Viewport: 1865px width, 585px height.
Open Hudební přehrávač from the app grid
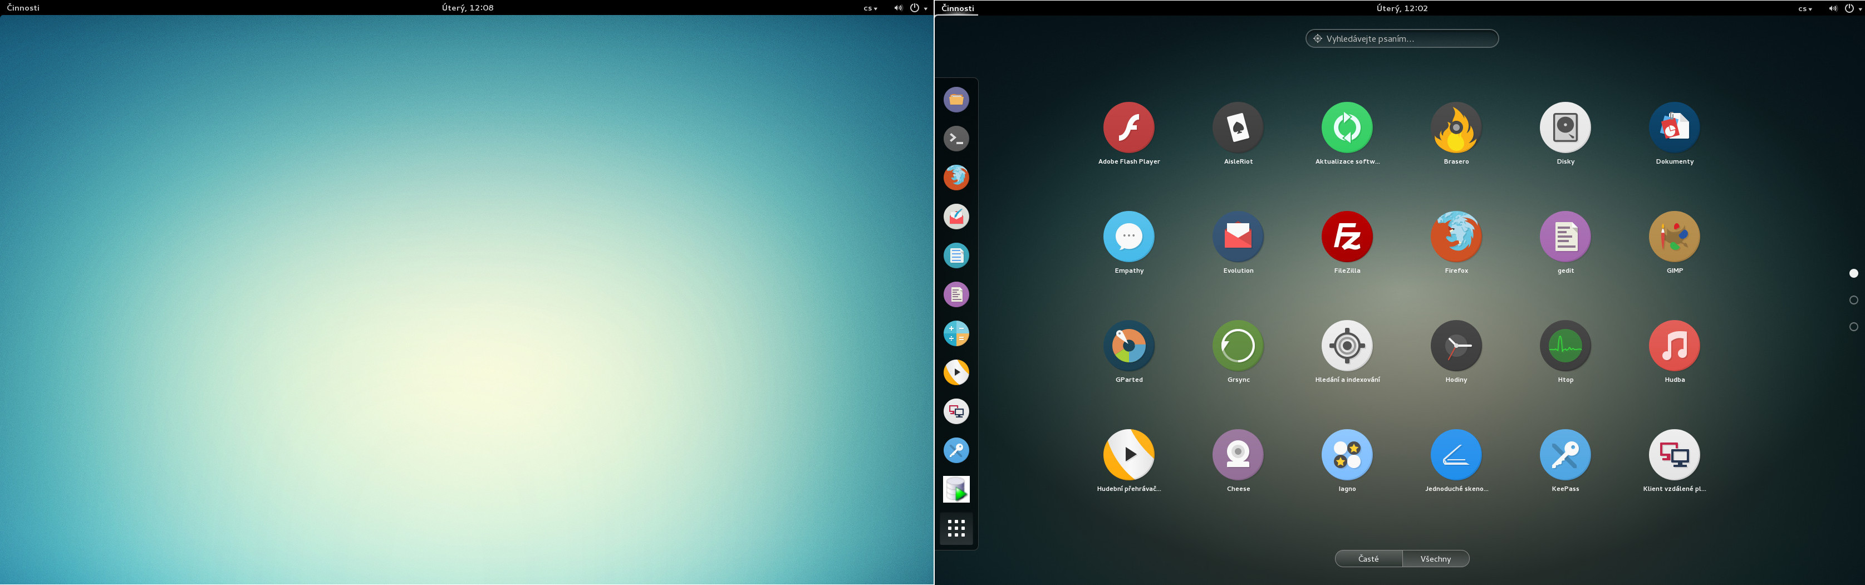click(1128, 455)
